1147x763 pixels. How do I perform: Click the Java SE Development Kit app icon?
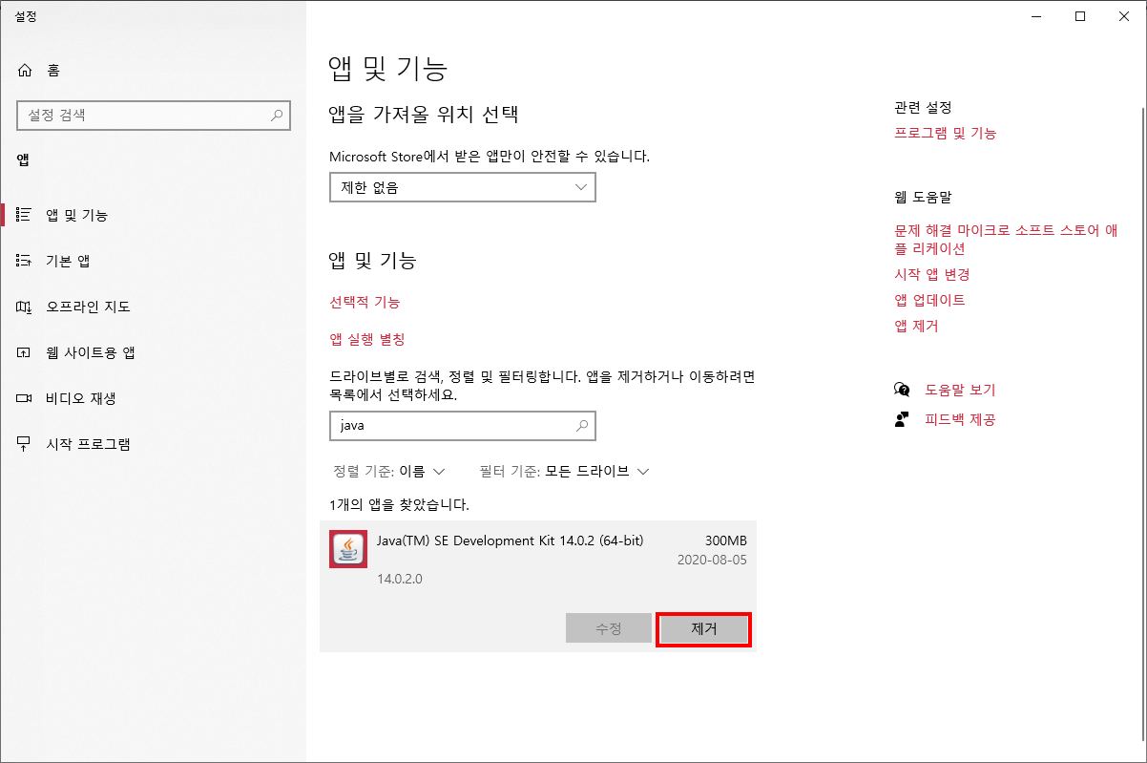click(x=348, y=548)
